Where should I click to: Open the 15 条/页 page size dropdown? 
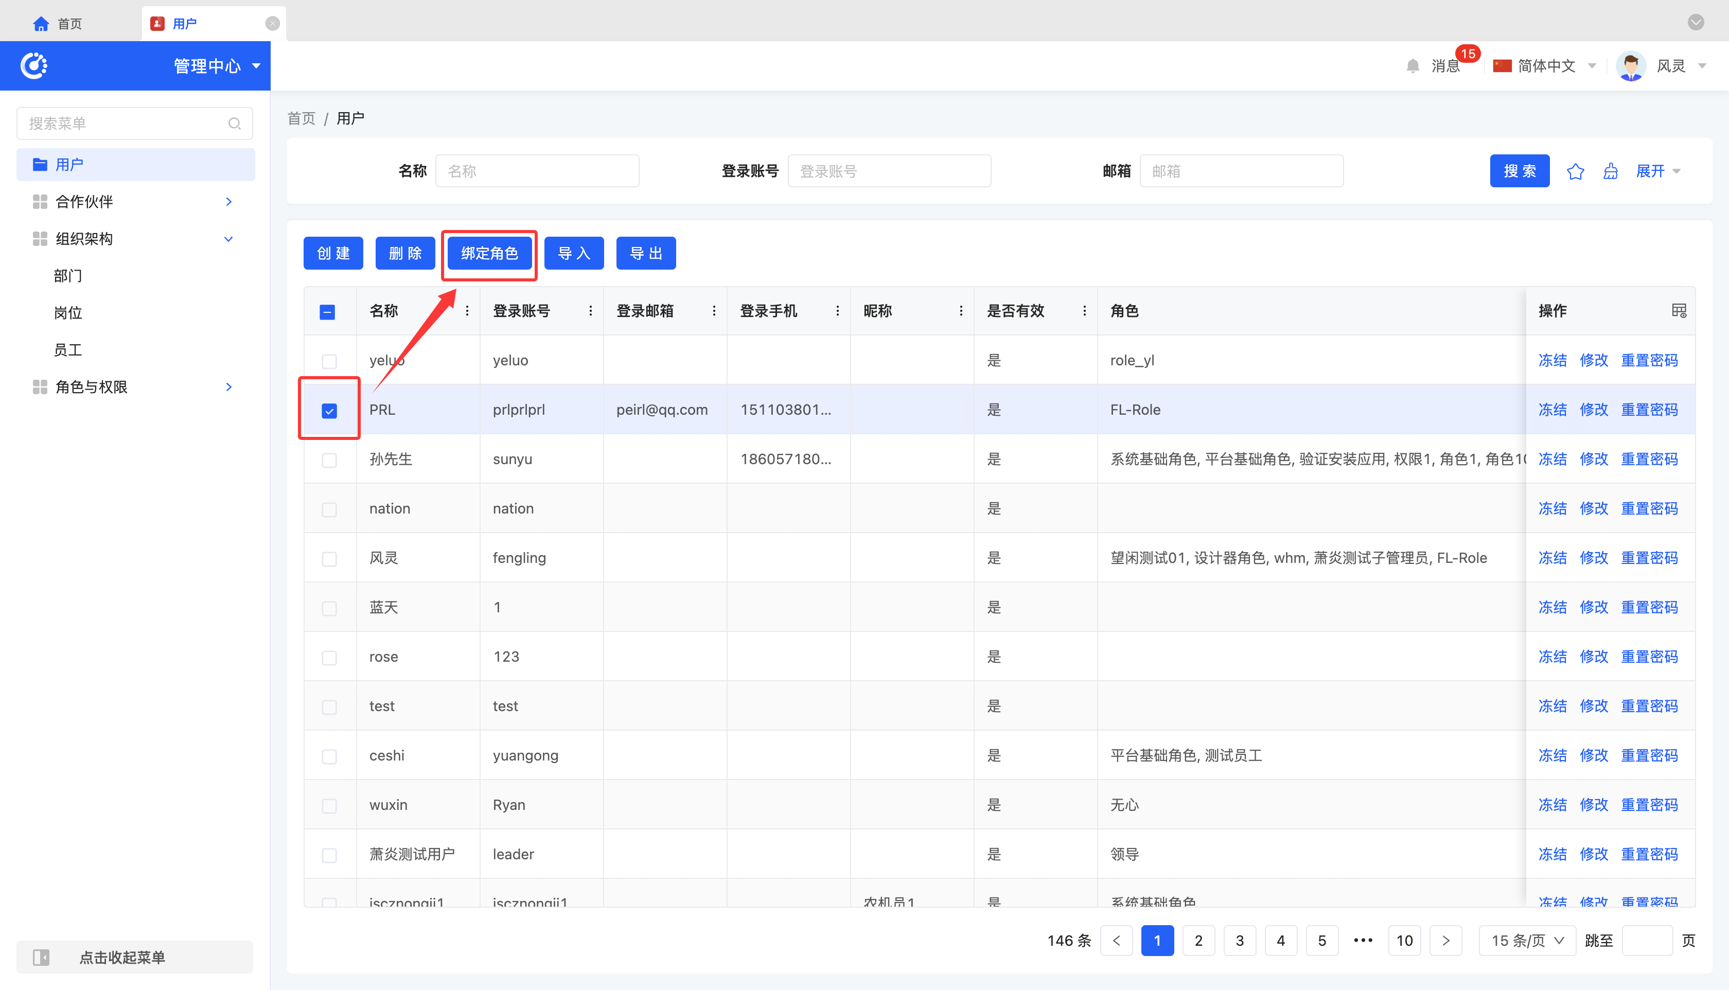(1526, 941)
